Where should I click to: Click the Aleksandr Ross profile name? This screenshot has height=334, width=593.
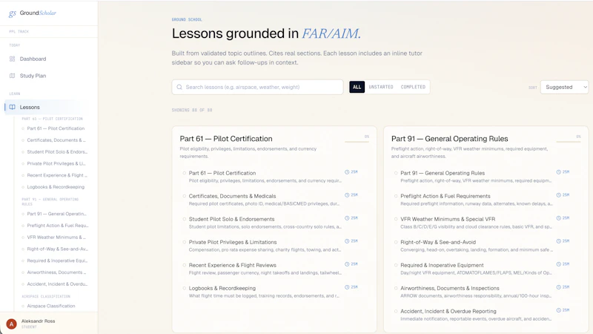[39, 321]
